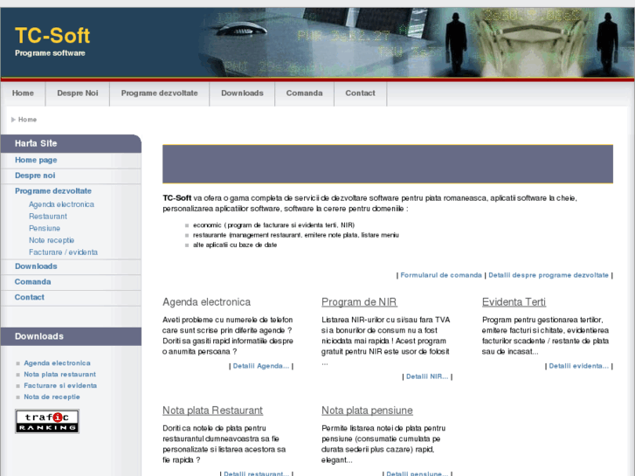Click the Agenda electronica section heading
The image size is (635, 476).
[206, 302]
